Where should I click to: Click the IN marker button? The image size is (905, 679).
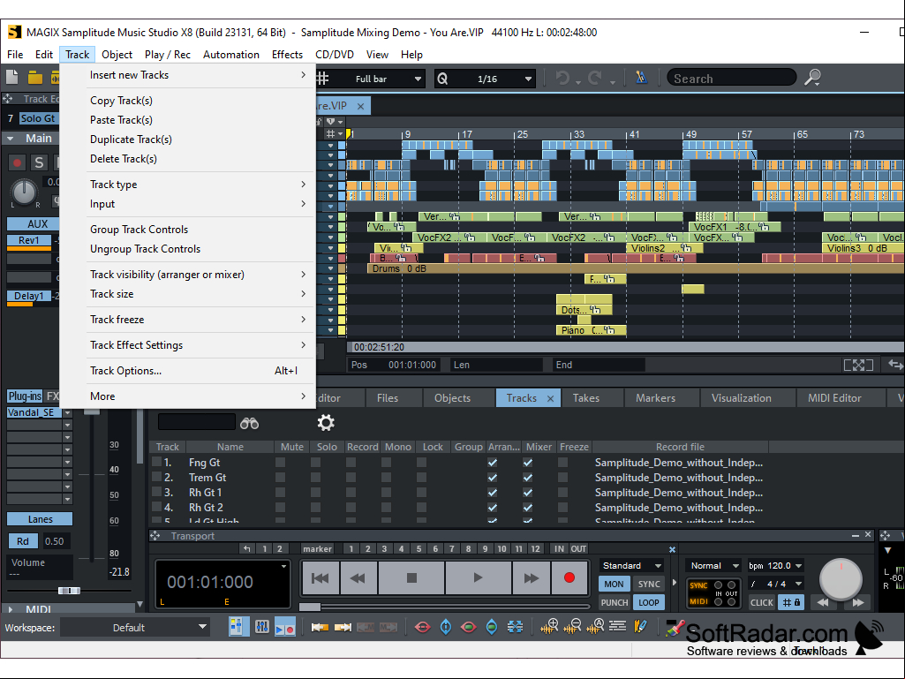pyautogui.click(x=559, y=548)
